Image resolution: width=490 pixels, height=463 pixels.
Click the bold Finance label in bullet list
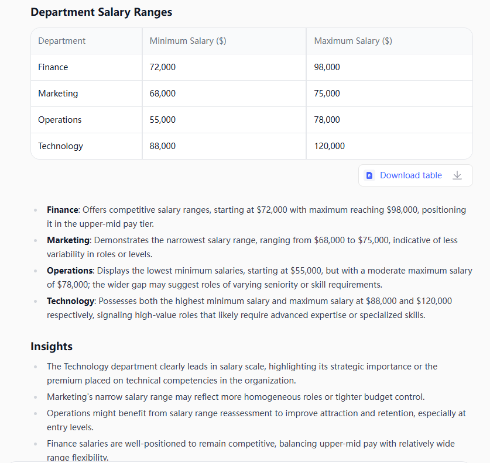point(63,210)
